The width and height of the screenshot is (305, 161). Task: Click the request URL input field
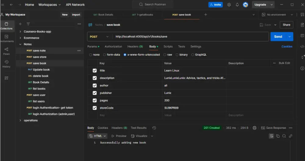pyautogui.click(x=189, y=37)
